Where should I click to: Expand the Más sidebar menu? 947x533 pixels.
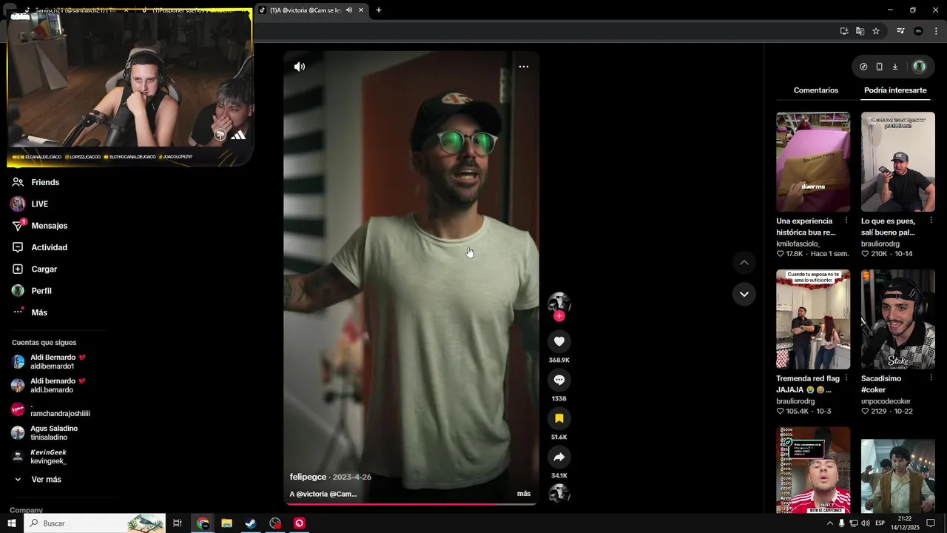(39, 312)
